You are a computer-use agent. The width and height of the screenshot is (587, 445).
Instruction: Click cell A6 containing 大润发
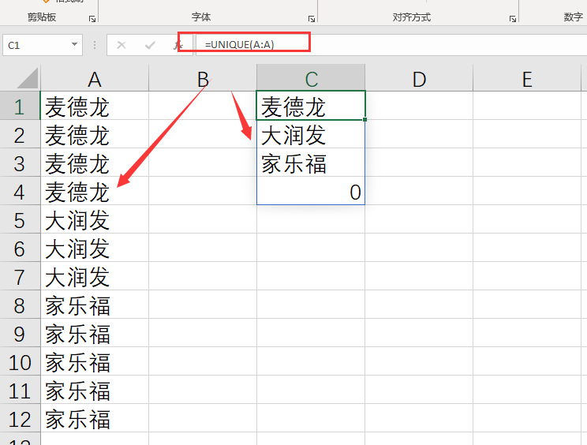(95, 248)
